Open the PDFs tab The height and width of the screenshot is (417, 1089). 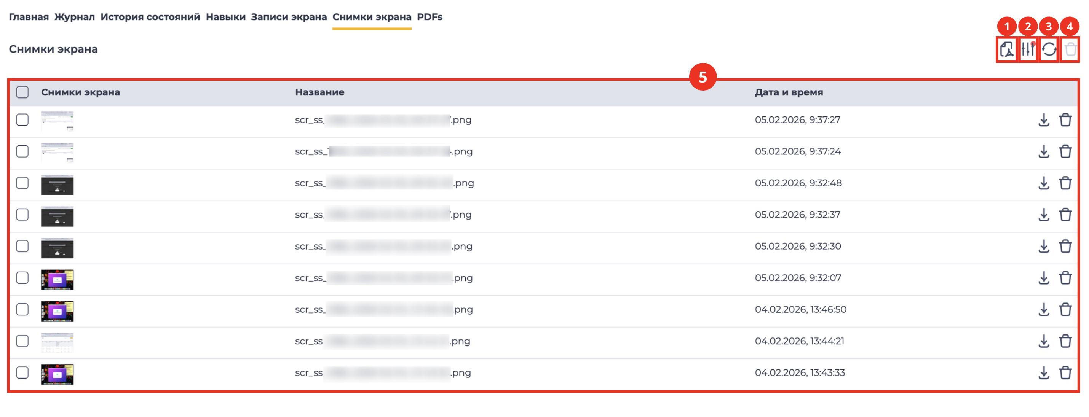click(430, 17)
